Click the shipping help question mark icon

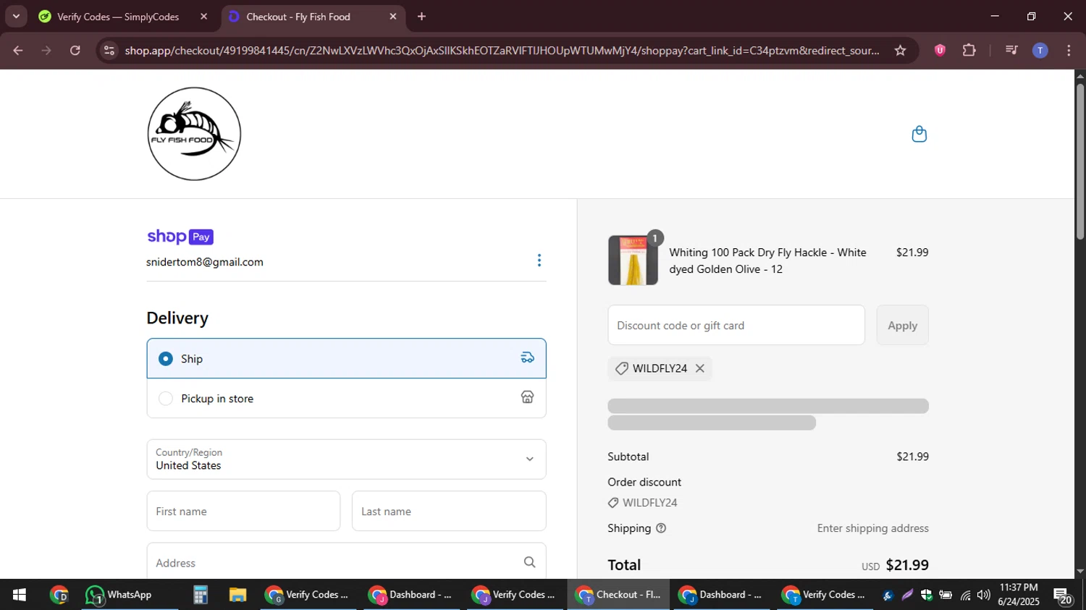point(660,528)
